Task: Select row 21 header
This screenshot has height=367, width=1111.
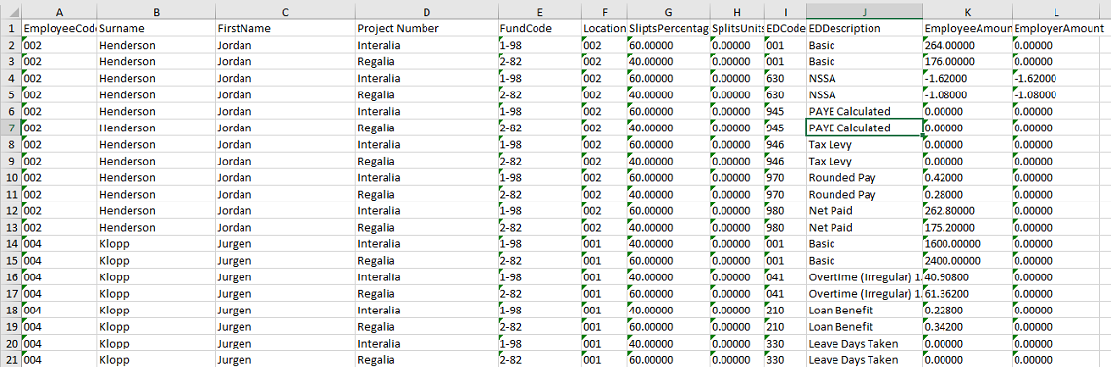Action: (x=12, y=360)
